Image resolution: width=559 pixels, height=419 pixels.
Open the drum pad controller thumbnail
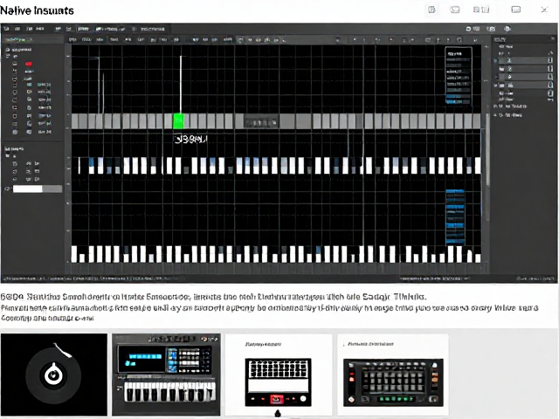(x=393, y=374)
